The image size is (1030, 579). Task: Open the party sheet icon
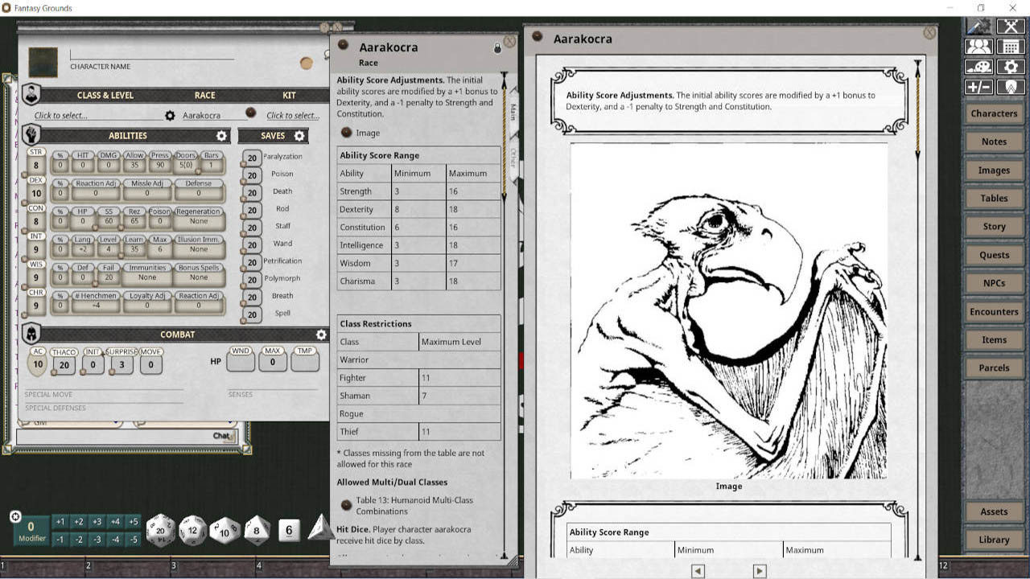pyautogui.click(x=979, y=47)
